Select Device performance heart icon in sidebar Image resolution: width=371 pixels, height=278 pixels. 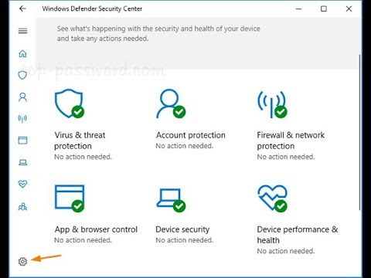pyautogui.click(x=22, y=184)
